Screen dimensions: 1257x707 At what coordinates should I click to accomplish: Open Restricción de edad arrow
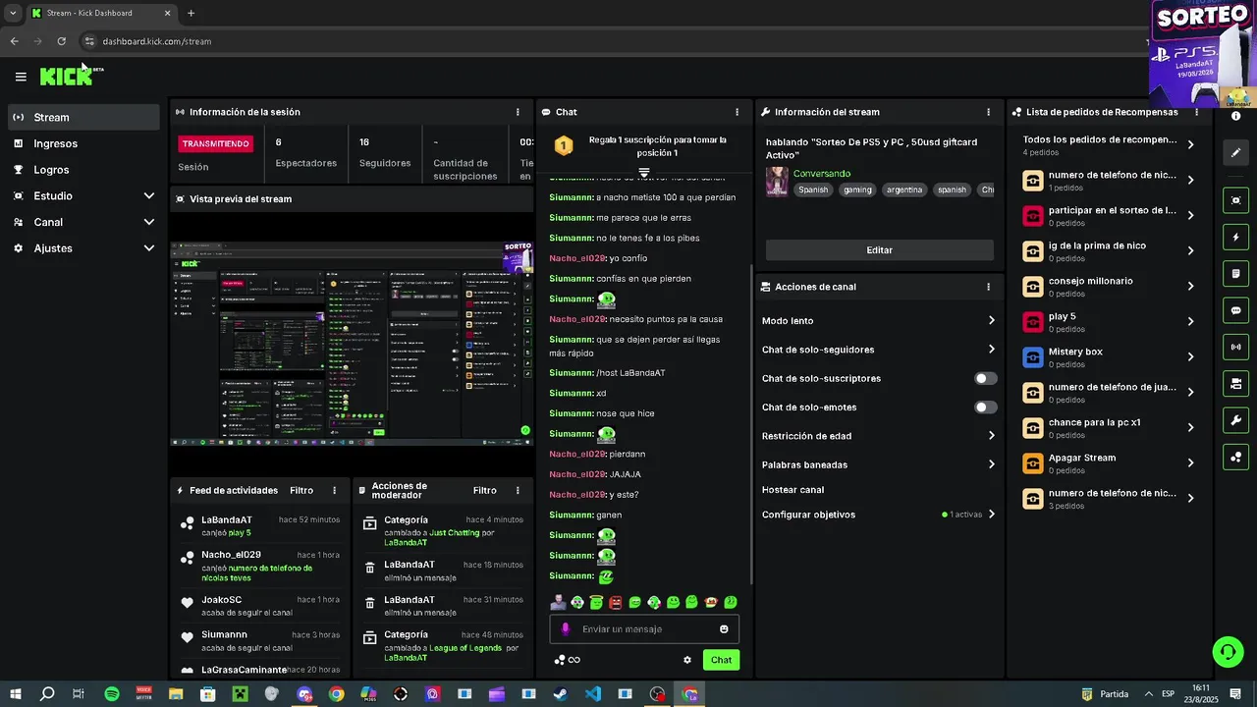(x=991, y=435)
